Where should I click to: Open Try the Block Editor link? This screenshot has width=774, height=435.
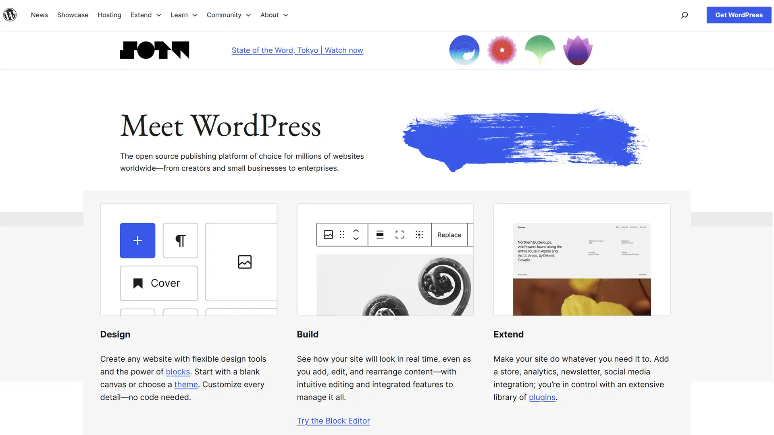coord(333,421)
